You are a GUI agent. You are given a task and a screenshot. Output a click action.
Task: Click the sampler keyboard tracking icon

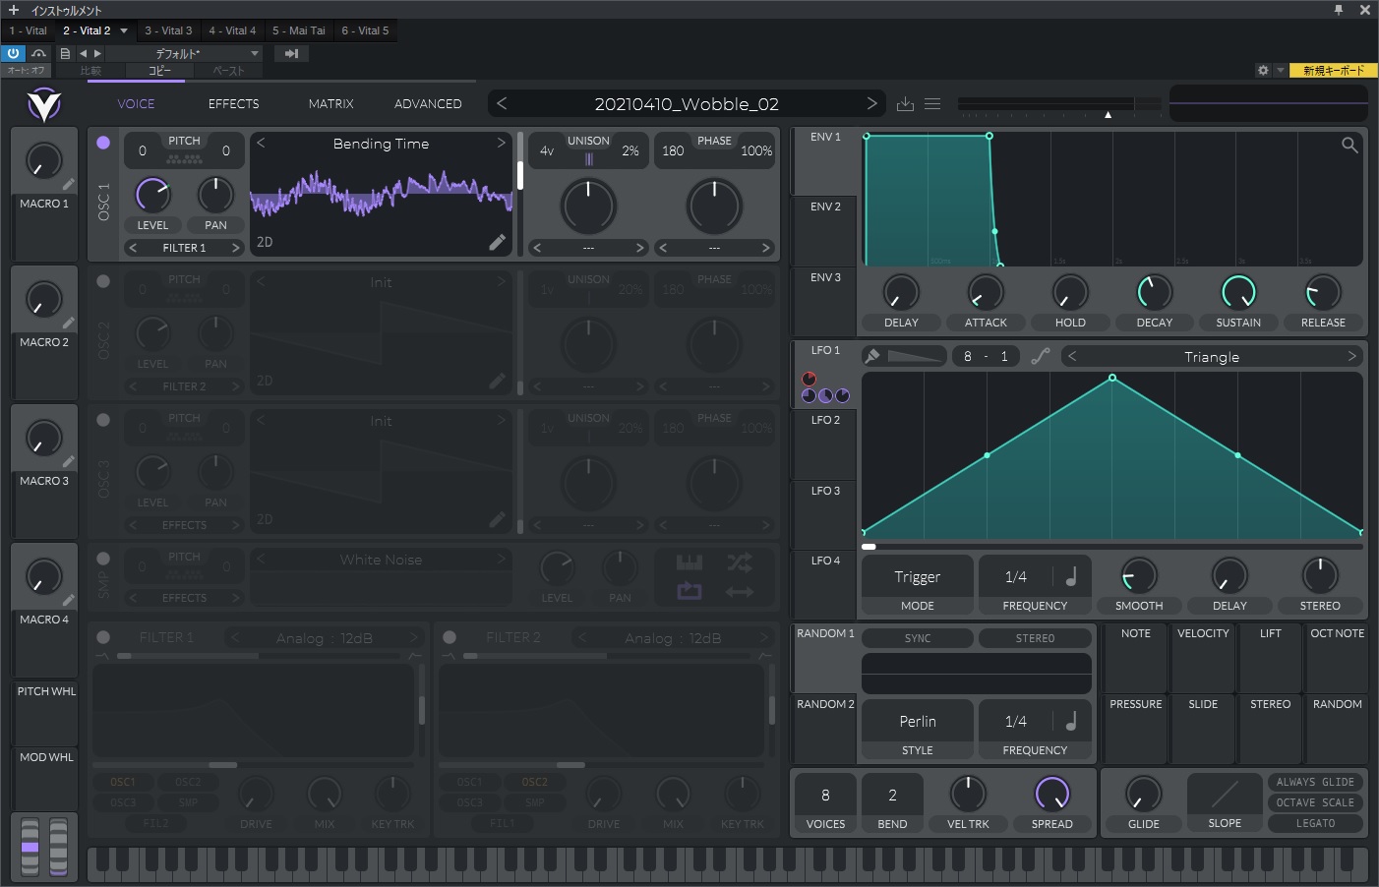pyautogui.click(x=689, y=561)
